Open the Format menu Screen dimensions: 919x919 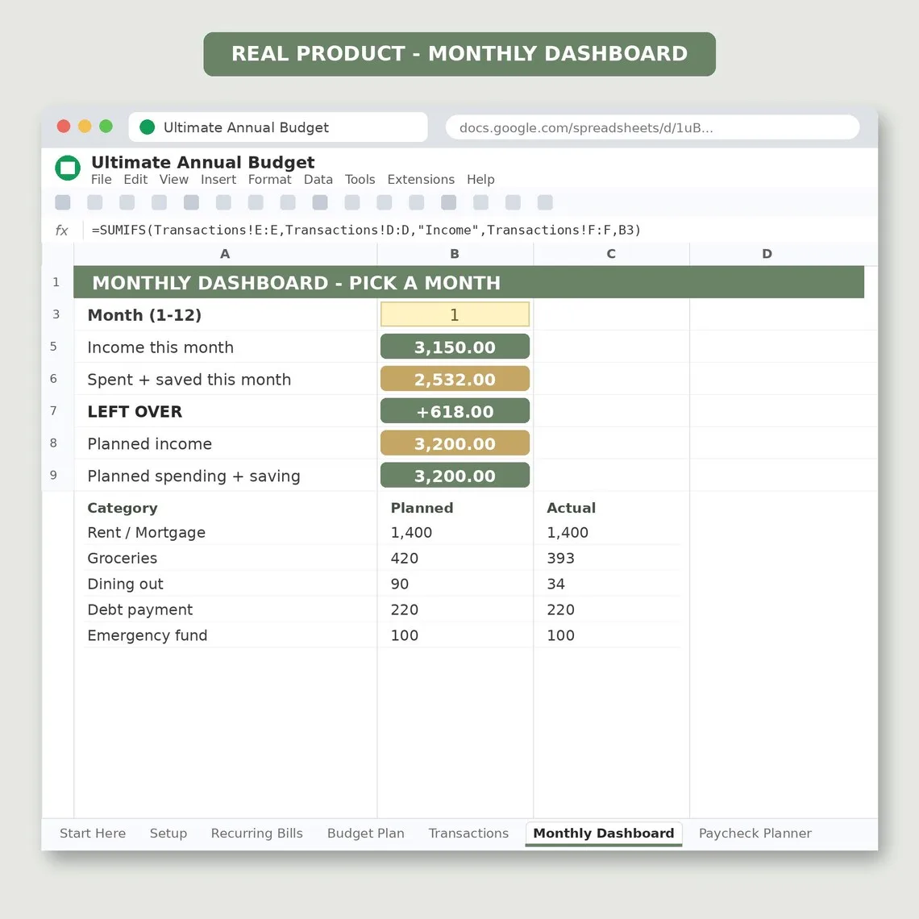point(269,179)
